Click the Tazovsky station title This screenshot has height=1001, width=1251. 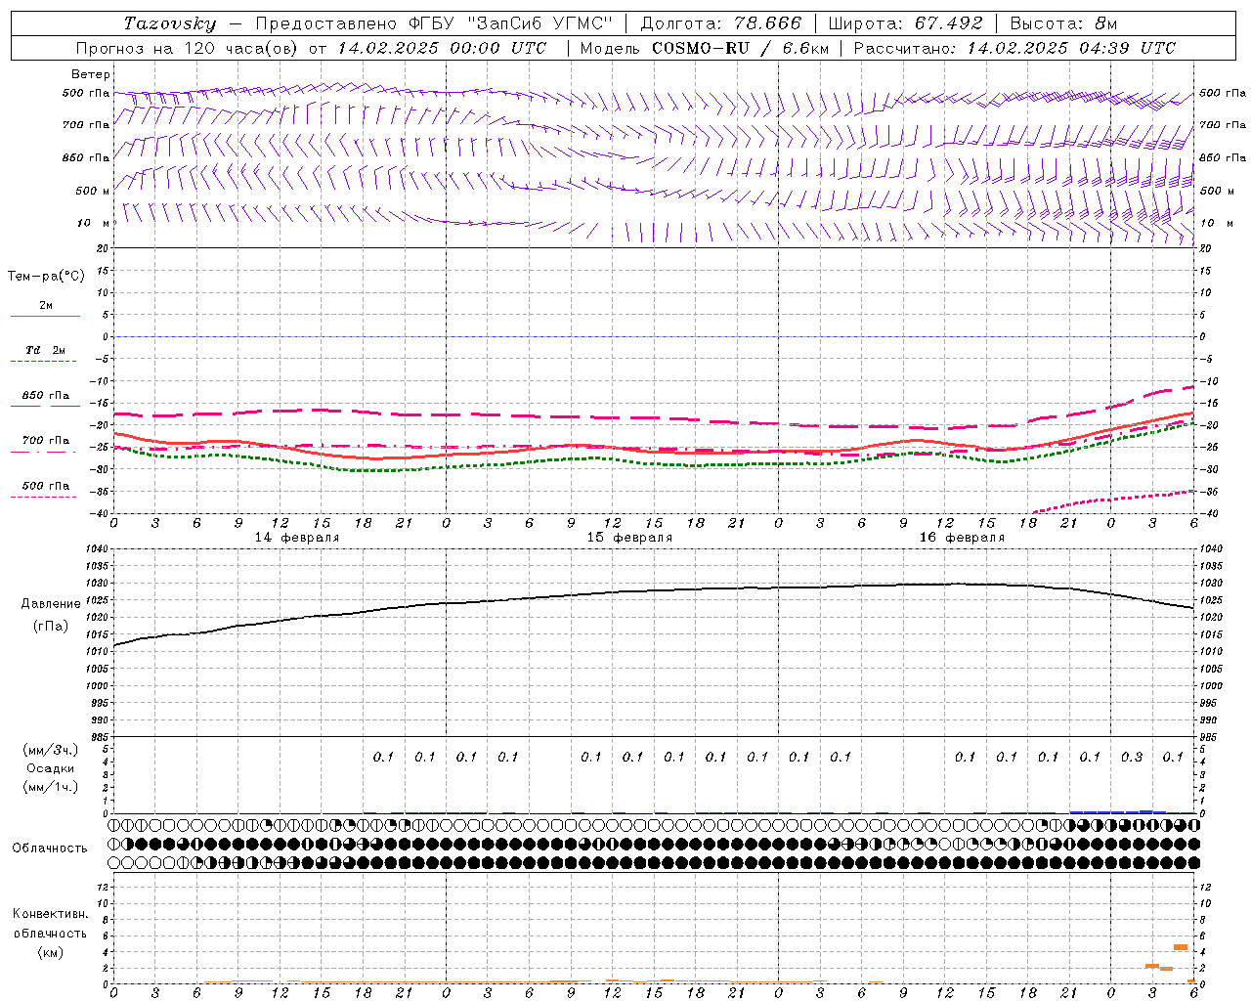[x=170, y=23]
